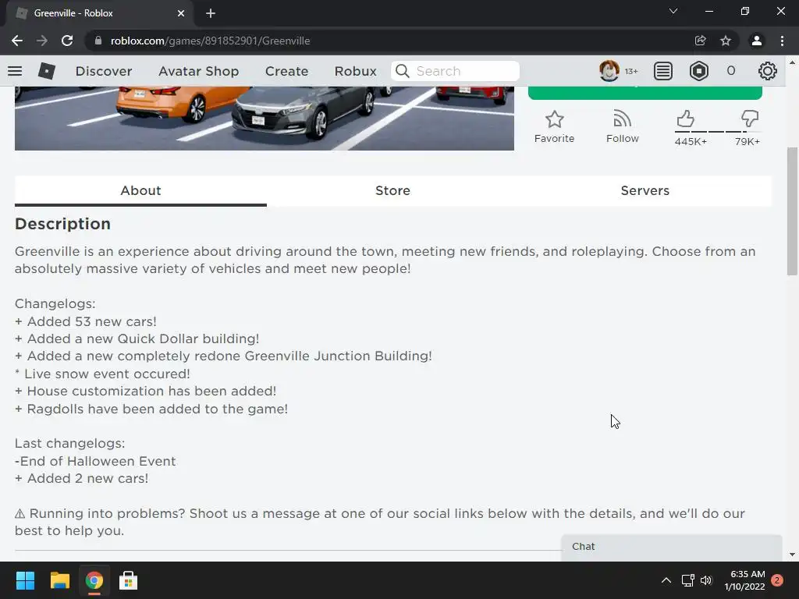Image resolution: width=799 pixels, height=599 pixels.
Task: Click the volume speaker tray icon
Action: coord(706,580)
